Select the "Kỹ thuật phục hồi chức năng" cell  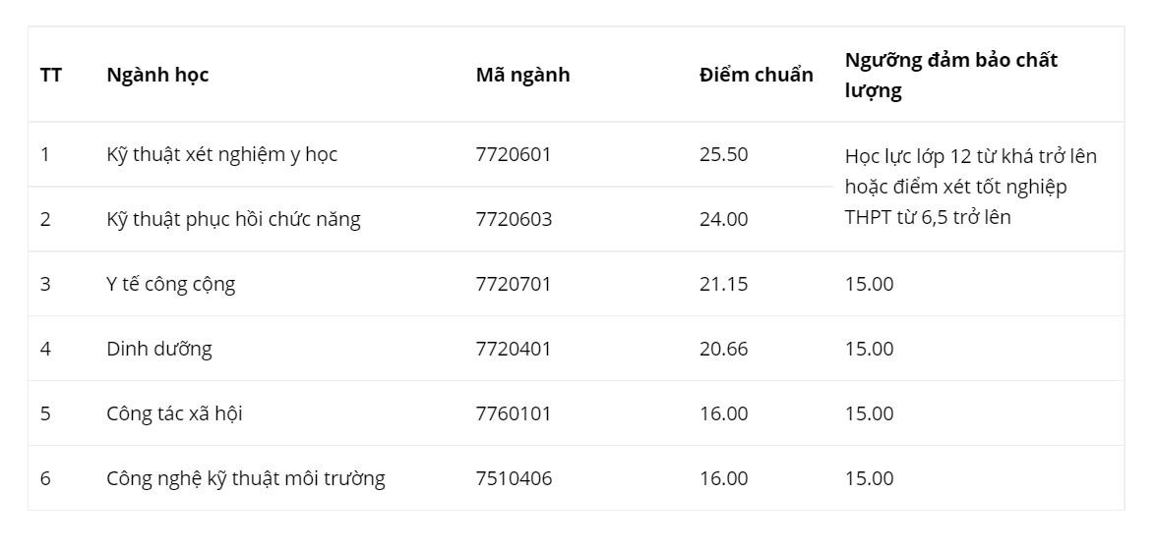[233, 219]
